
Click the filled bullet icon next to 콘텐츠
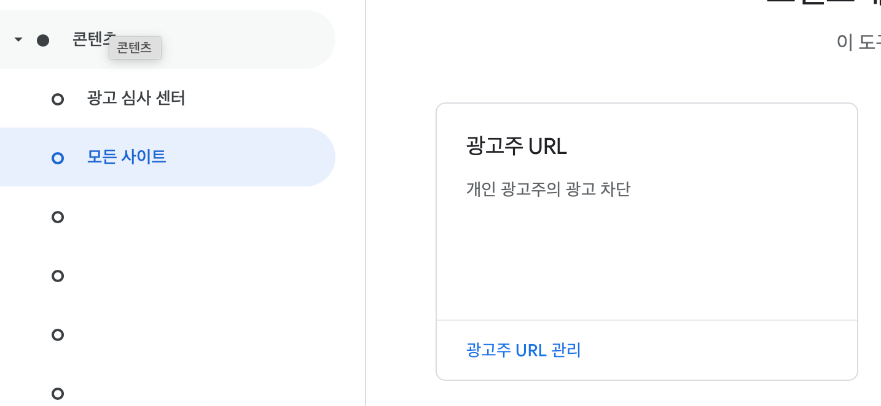pos(43,39)
